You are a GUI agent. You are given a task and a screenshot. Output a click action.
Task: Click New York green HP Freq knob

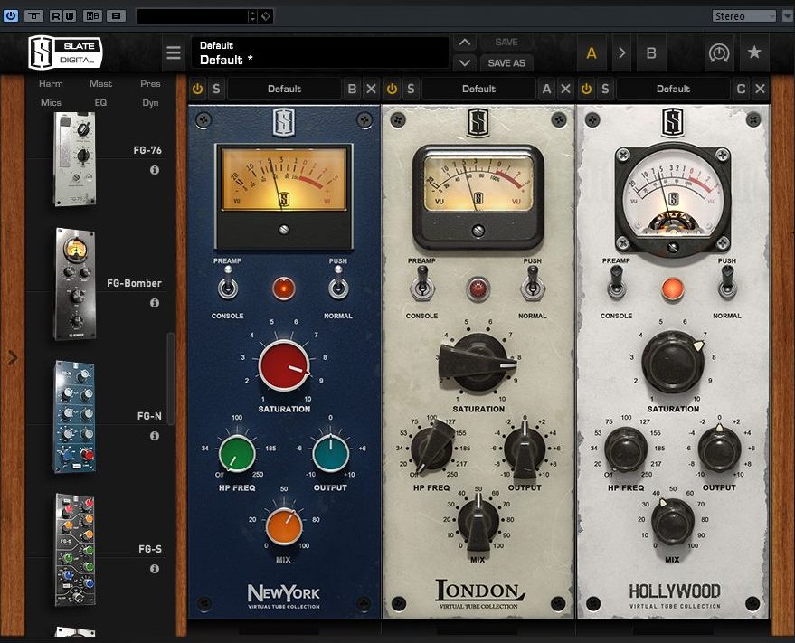click(x=237, y=453)
